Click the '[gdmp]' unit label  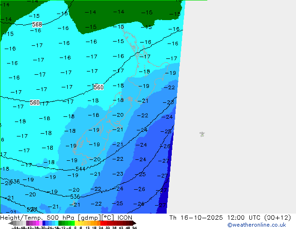[89, 218]
